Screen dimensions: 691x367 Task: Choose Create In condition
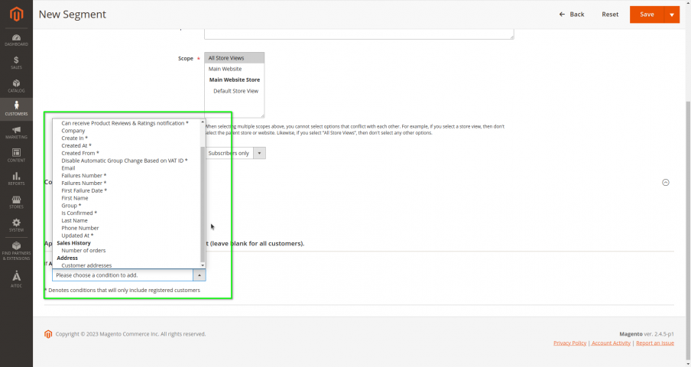74,138
